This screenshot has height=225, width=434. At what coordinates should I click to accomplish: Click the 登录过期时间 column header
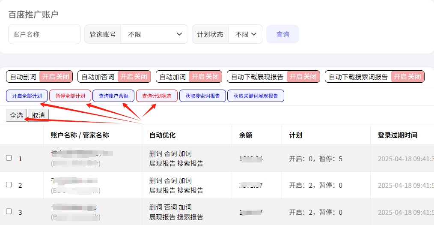click(398, 135)
